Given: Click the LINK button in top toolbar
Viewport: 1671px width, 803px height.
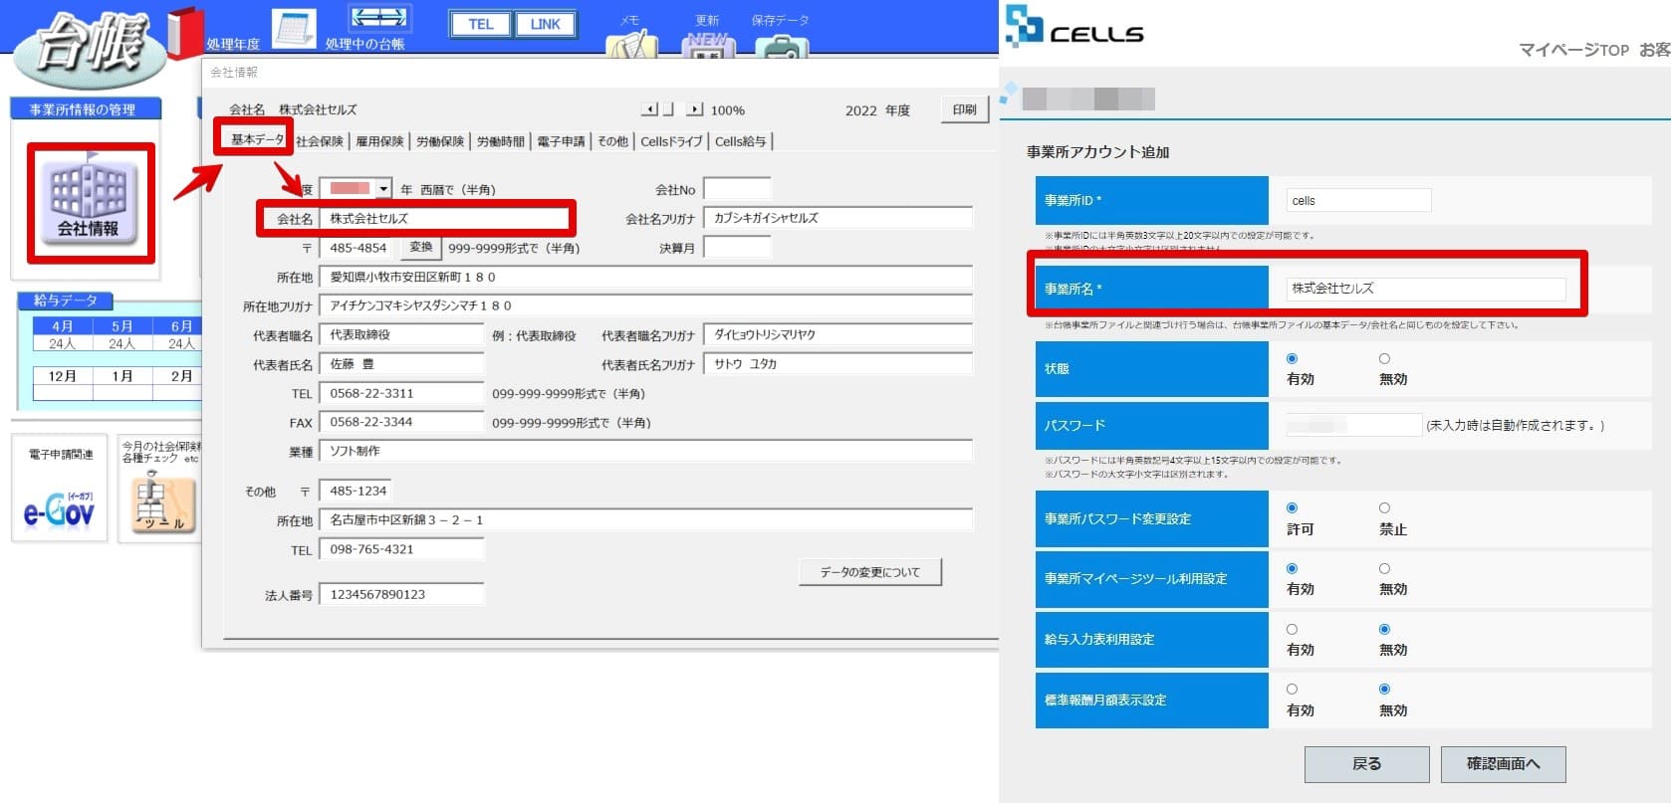Looking at the screenshot, I should (546, 24).
